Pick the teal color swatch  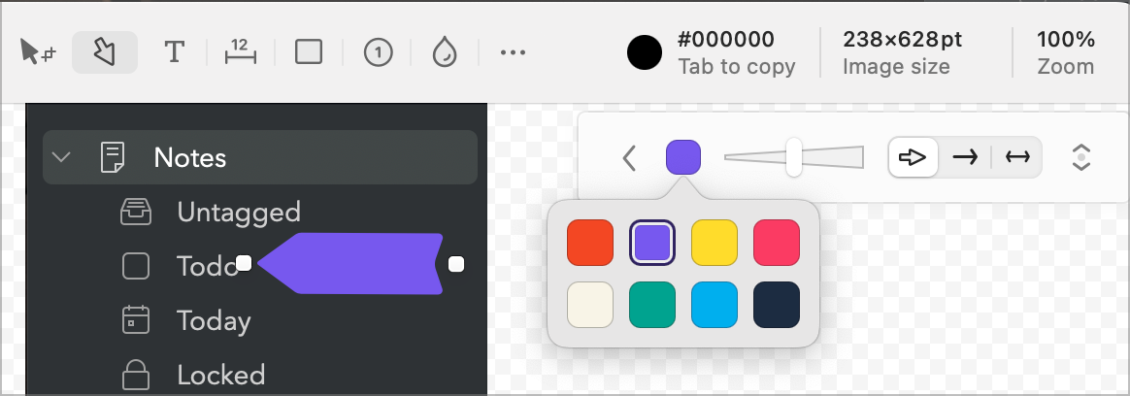click(x=652, y=305)
